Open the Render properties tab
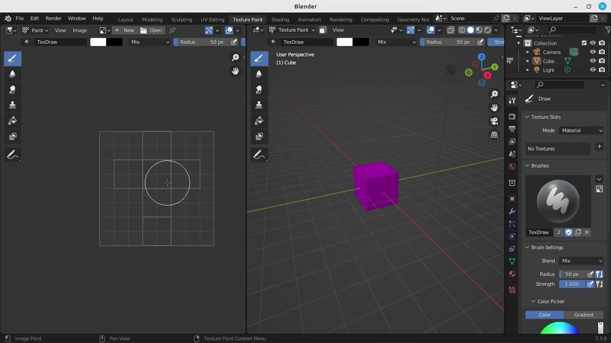Screen dimensions: 611x343 coord(512,116)
